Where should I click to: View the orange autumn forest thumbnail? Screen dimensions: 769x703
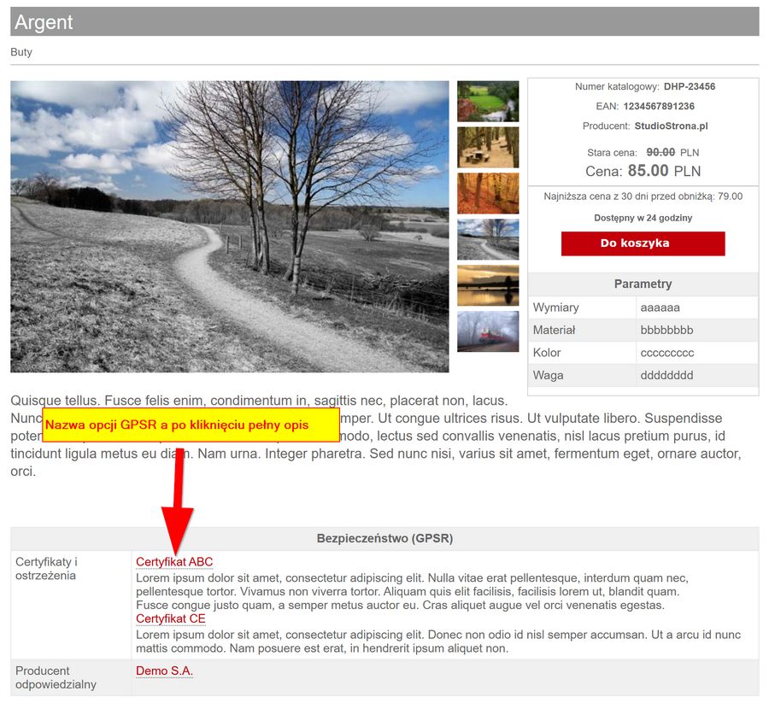coord(488,193)
